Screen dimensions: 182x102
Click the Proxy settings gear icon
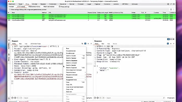click(60, 7)
